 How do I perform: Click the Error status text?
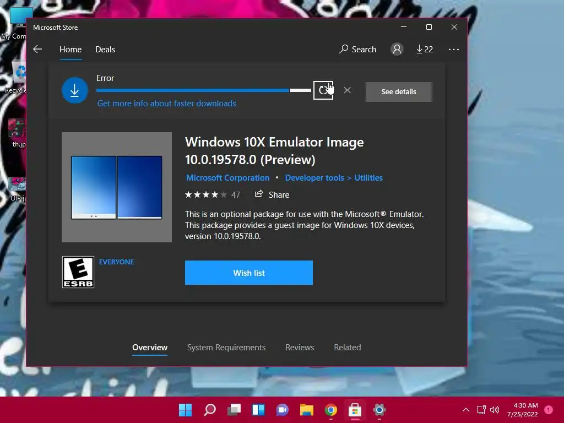click(x=105, y=78)
